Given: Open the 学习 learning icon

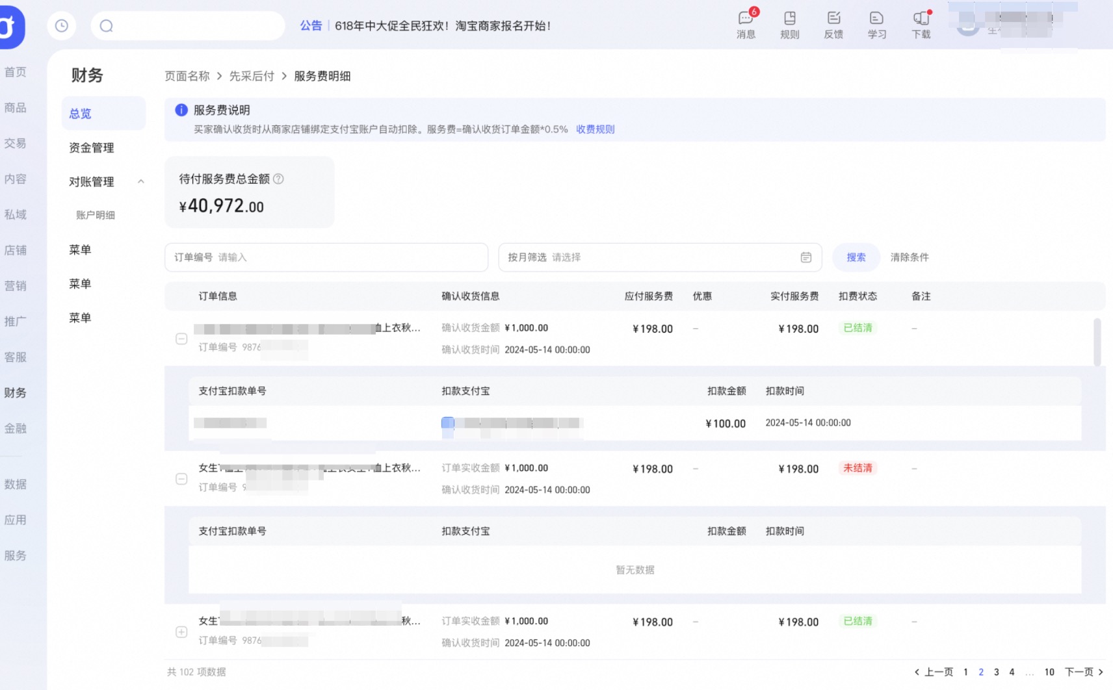Looking at the screenshot, I should pyautogui.click(x=876, y=25).
